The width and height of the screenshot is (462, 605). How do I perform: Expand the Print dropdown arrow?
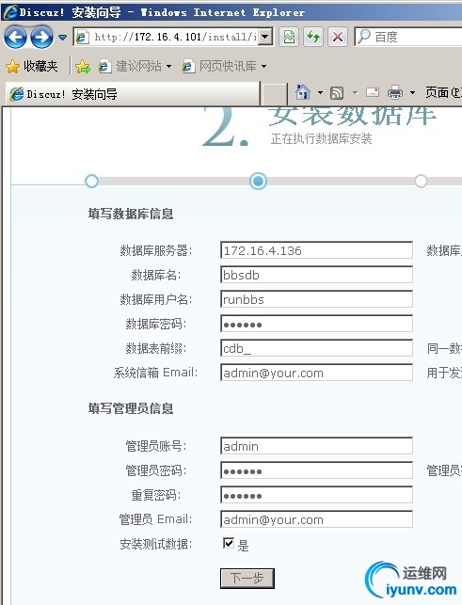pos(412,93)
